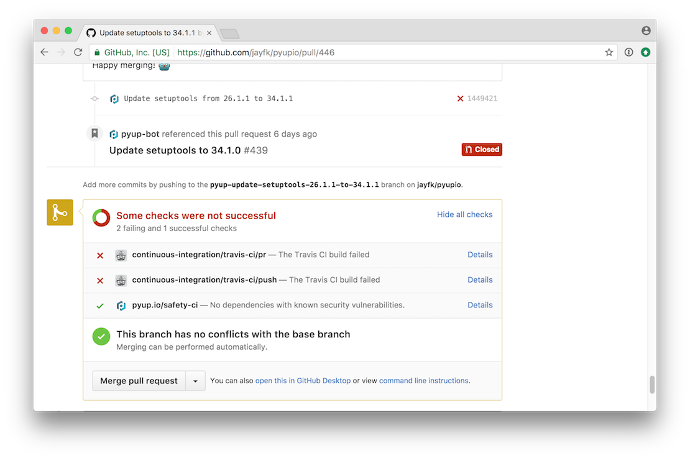
Task: Click the address bar URL field
Action: pos(352,52)
